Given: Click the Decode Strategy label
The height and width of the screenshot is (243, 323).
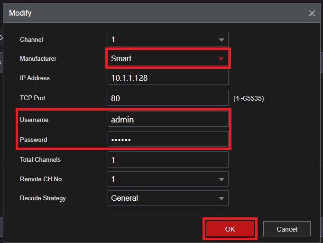Looking at the screenshot, I should pos(43,198).
